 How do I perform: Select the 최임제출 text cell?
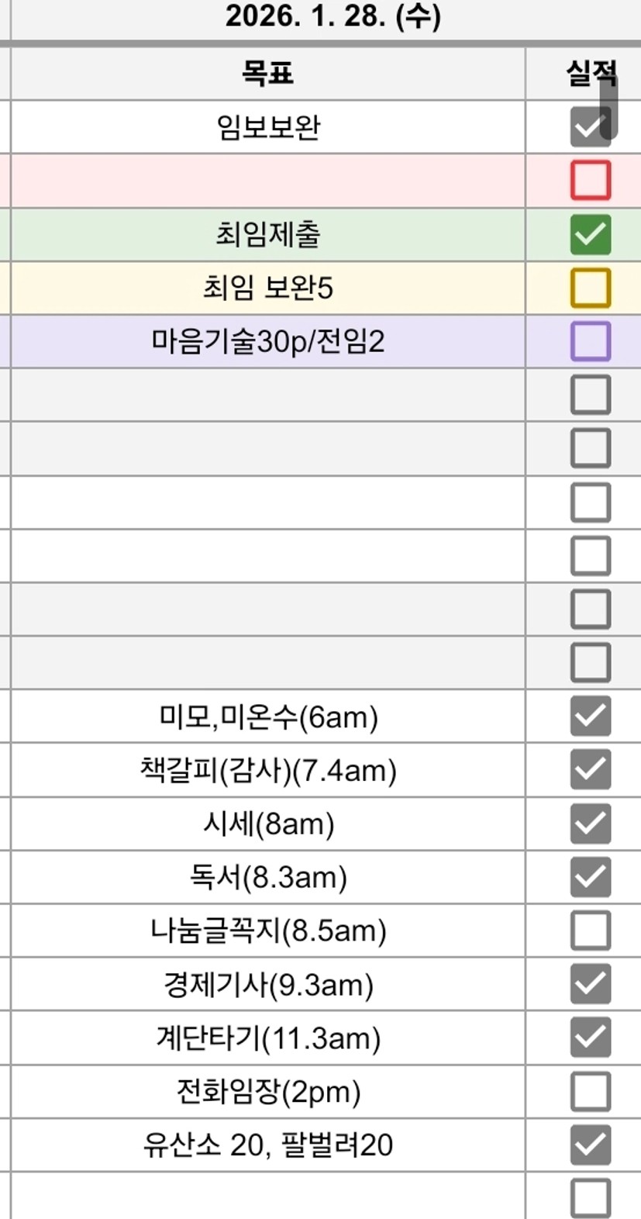[267, 234]
